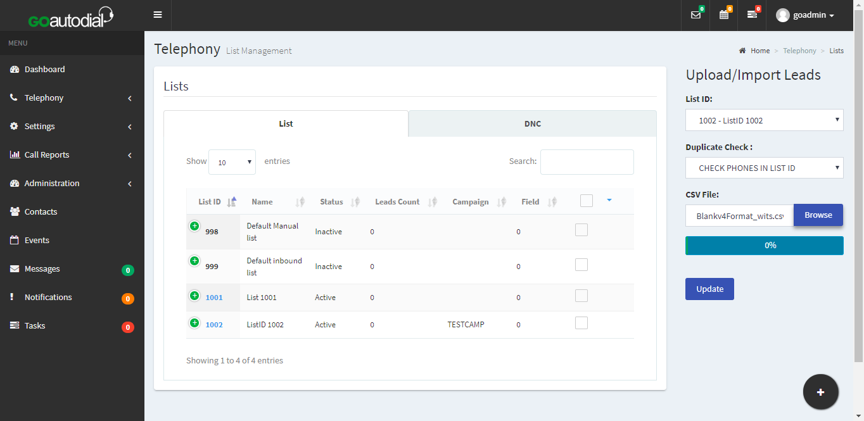864x421 pixels.
Task: Click the Home icon in breadcrumb
Action: (x=742, y=51)
